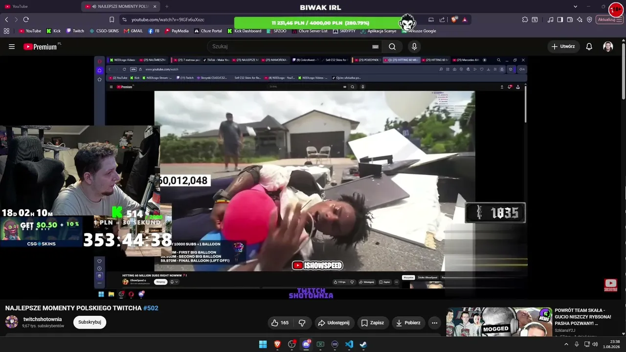The height and width of the screenshot is (352, 626).
Task: Click the Subskrybuj button
Action: point(89,322)
